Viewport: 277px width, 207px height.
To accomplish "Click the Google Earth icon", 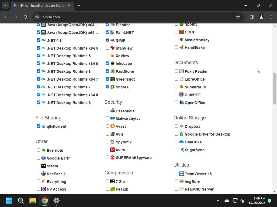I will point(44,158).
